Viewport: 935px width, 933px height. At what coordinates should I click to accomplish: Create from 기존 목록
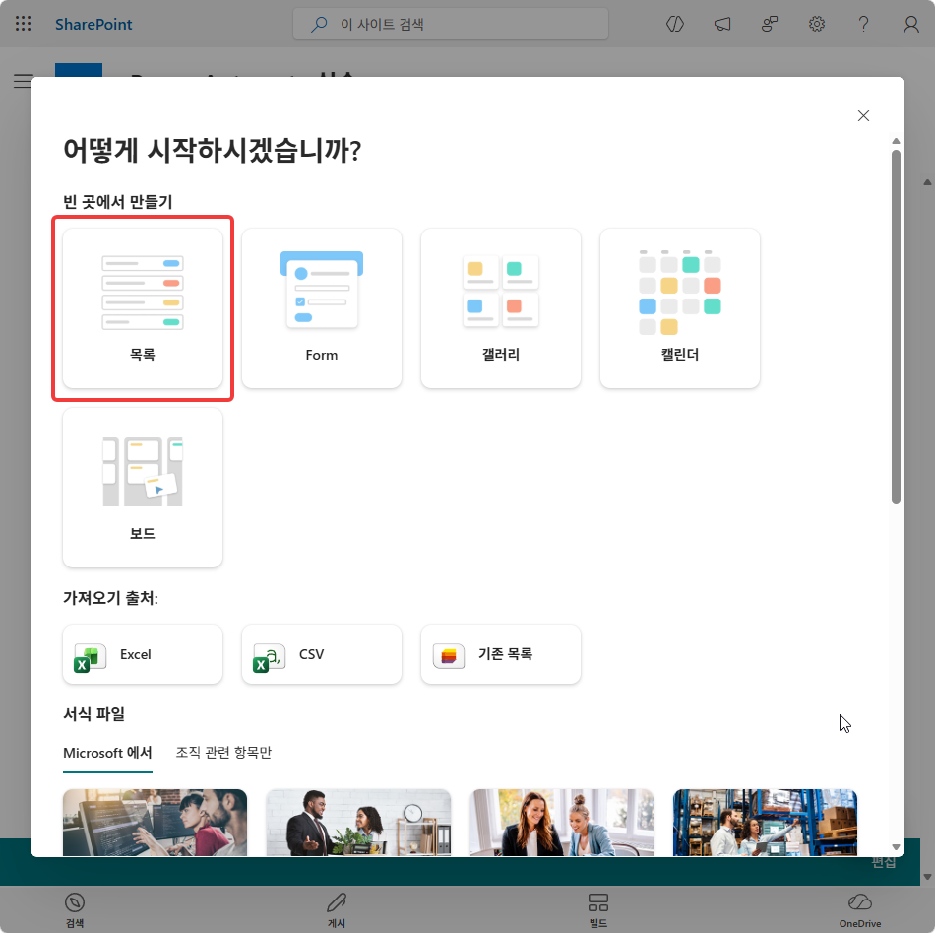coord(500,654)
